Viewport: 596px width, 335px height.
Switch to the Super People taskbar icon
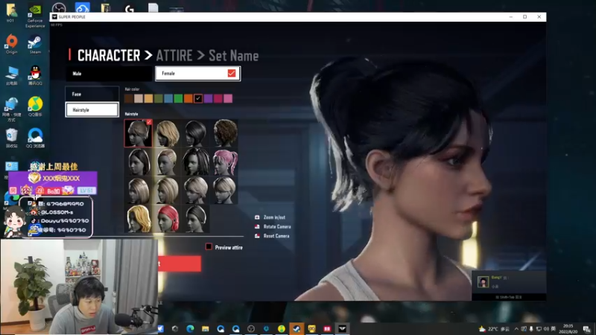pos(342,328)
